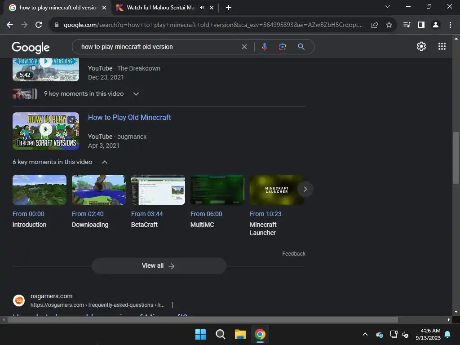Mute the Mahou Sentai tab audio icon
Screen dimensions: 460x345
[202, 8]
